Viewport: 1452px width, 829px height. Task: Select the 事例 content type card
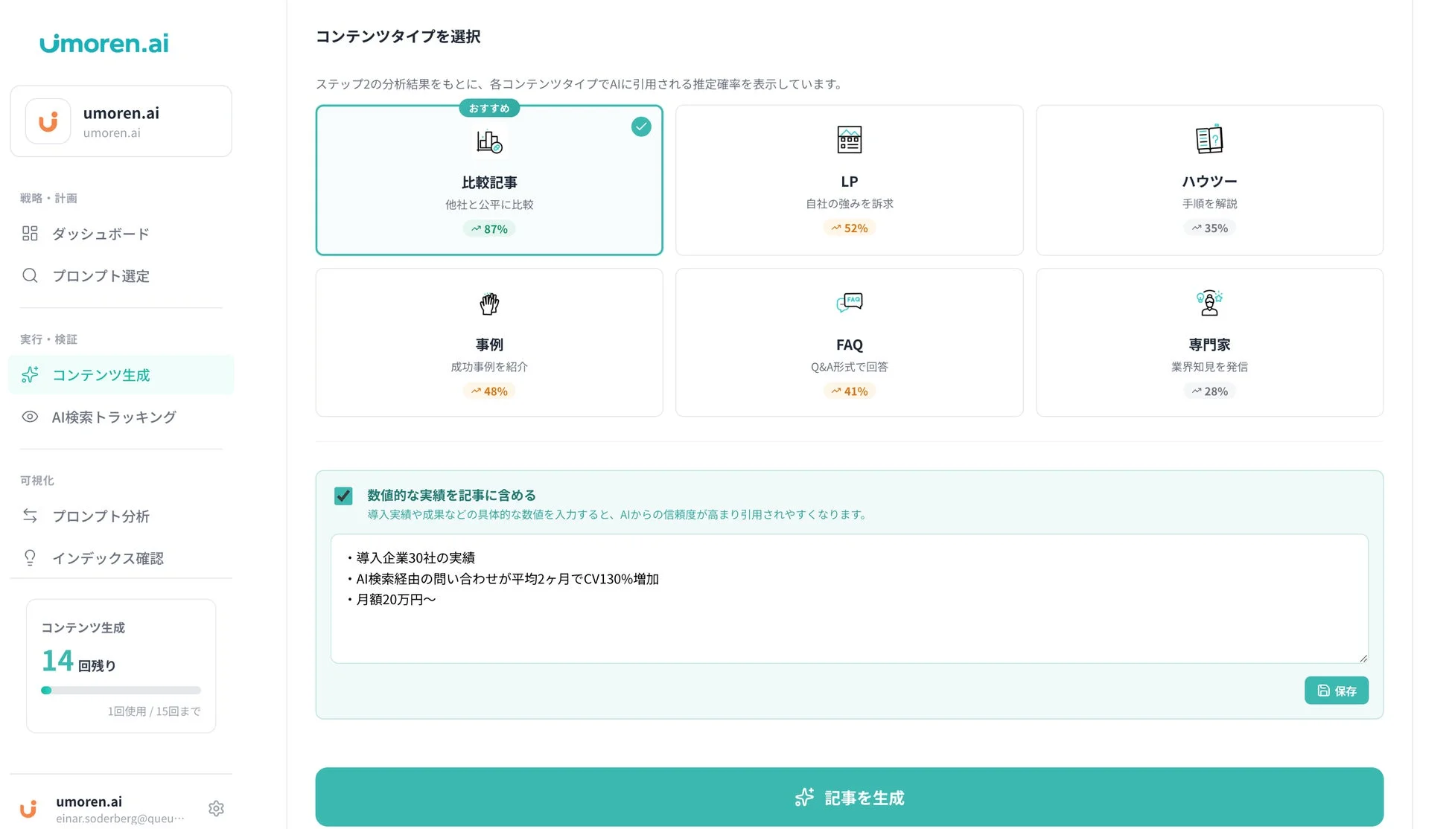click(488, 342)
